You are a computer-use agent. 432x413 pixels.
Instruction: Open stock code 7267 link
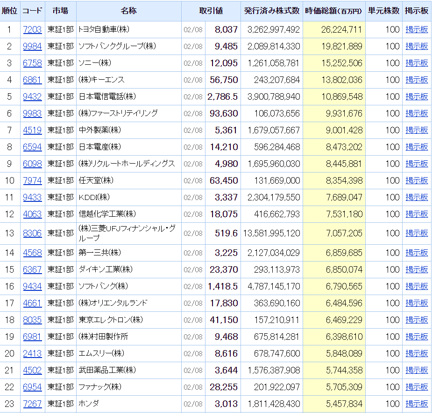point(32,404)
